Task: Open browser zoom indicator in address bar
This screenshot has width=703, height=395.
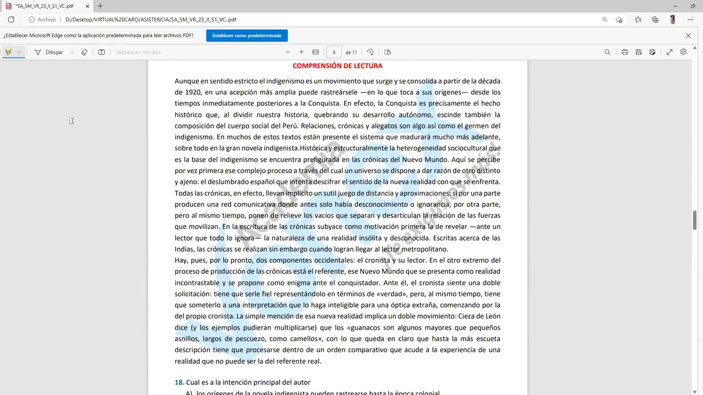Action: (x=605, y=19)
